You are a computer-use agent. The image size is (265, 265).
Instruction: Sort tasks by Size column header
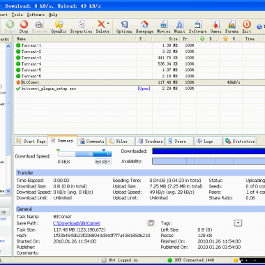[166, 39]
